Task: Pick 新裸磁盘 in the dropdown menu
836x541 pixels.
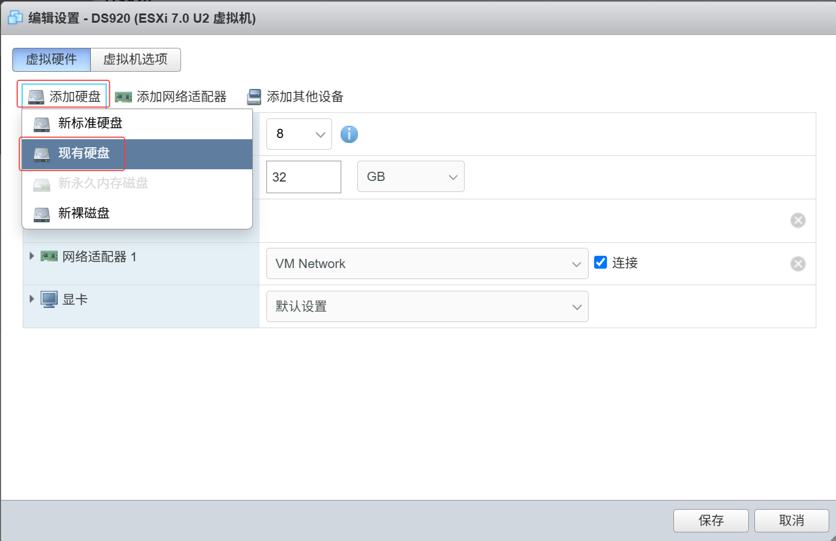Action: pos(137,213)
